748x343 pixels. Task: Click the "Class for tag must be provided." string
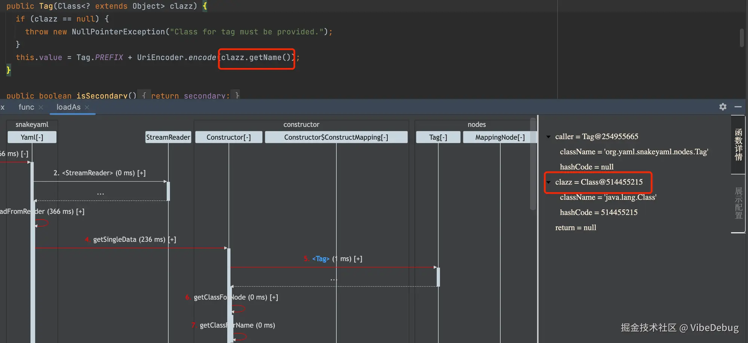coord(246,32)
